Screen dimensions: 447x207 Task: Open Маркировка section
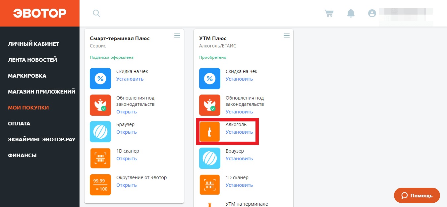pos(27,76)
